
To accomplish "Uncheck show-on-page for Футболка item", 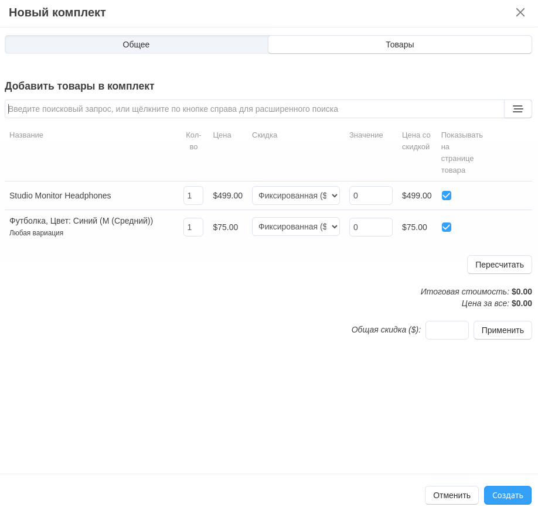I will coord(447,227).
